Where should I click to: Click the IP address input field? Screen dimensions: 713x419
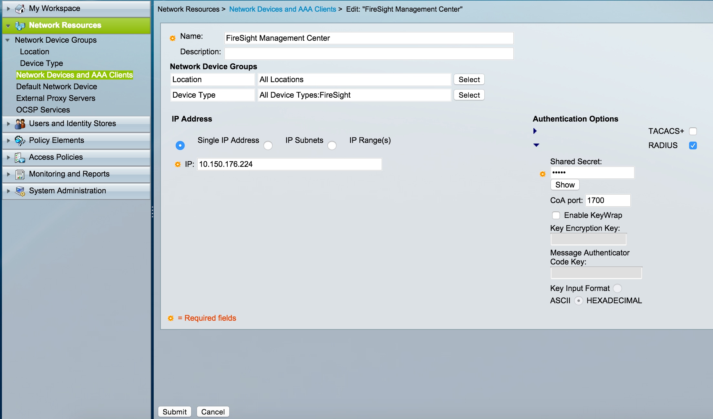(x=289, y=164)
